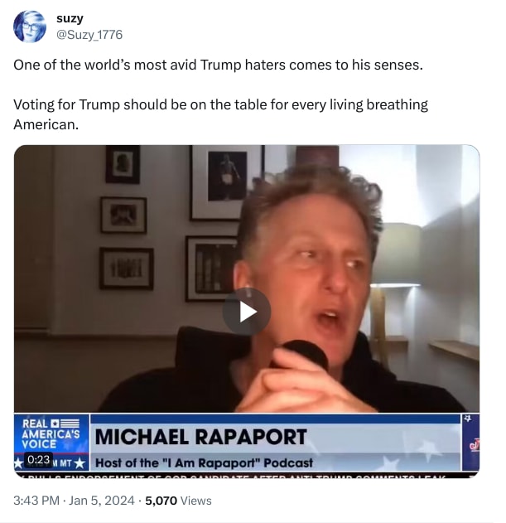506x523 pixels.
Task: Click the large framed photo of a standing figure
Action: (226, 182)
